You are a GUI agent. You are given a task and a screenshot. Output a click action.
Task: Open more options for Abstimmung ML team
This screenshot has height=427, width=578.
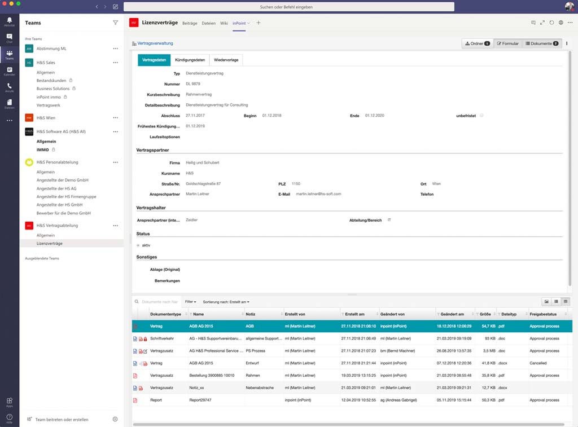click(x=115, y=49)
